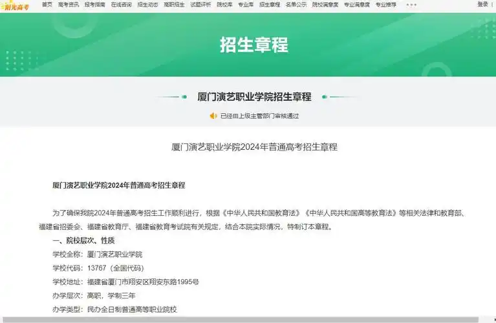Click the school code 13767 line
Screen dimensions: 496x323
coord(98,268)
